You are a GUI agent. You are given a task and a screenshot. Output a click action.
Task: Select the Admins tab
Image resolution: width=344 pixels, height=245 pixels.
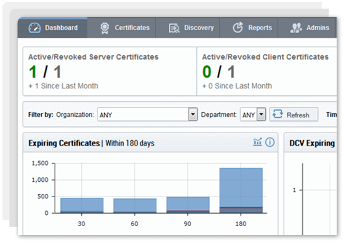[x=307, y=28]
